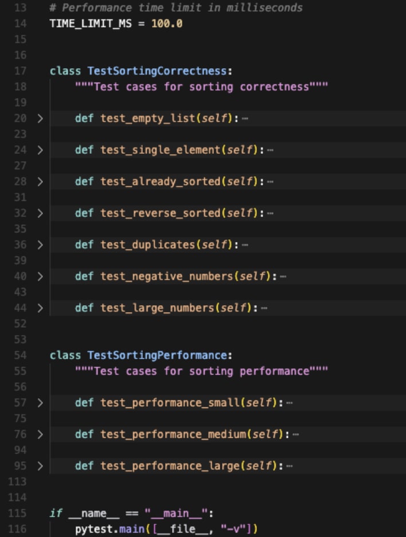The width and height of the screenshot is (406, 537).
Task: Expand the folded test_empty_list function chevron
Action: [x=40, y=119]
